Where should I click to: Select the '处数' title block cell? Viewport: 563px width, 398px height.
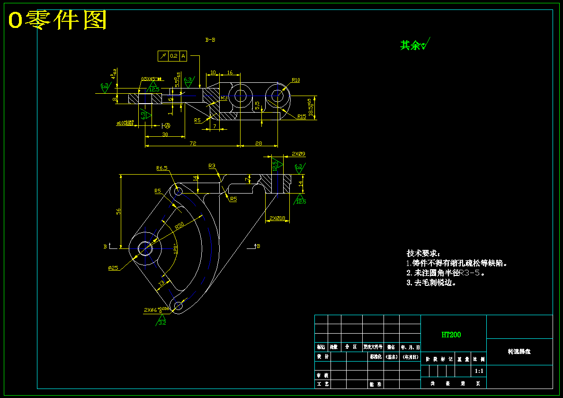point(334,347)
